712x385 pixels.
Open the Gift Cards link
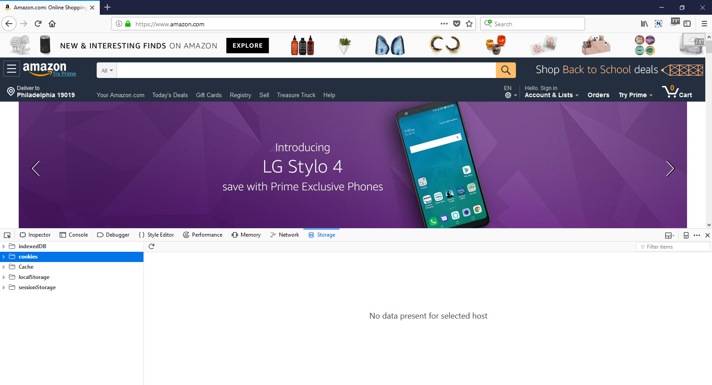pos(209,95)
